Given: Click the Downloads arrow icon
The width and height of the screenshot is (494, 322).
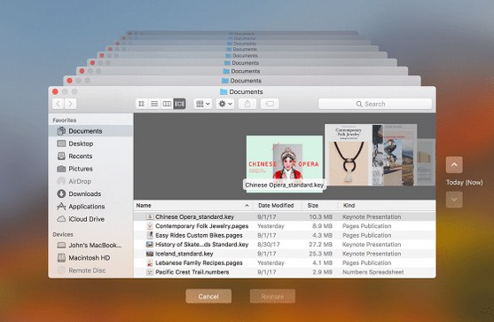Looking at the screenshot, I should coord(61,193).
